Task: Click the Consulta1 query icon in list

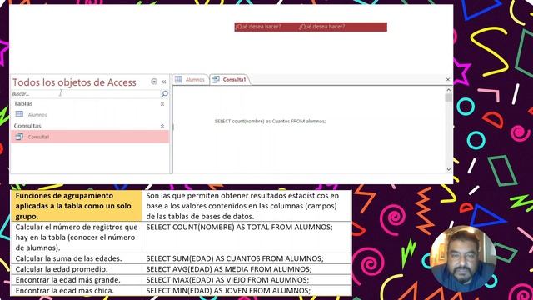Action: click(x=19, y=137)
